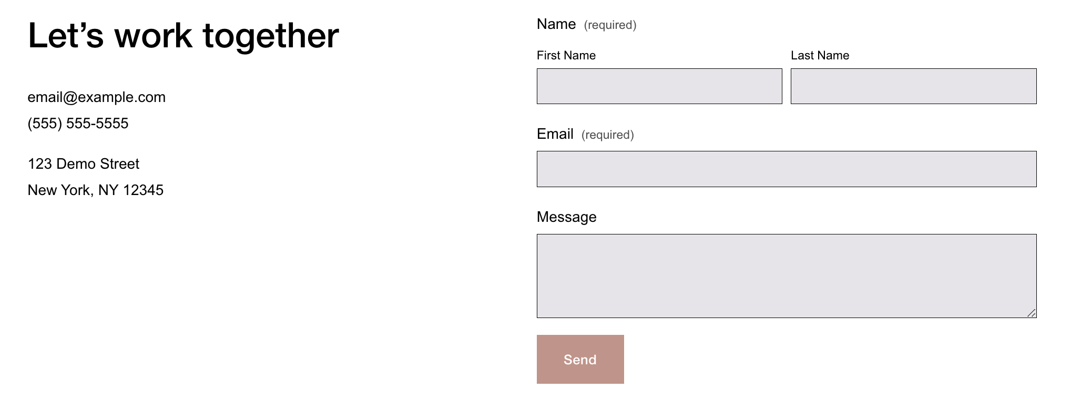The width and height of the screenshot is (1081, 409).
Task: Click the (555) 555-5555 phone number
Action: 78,124
